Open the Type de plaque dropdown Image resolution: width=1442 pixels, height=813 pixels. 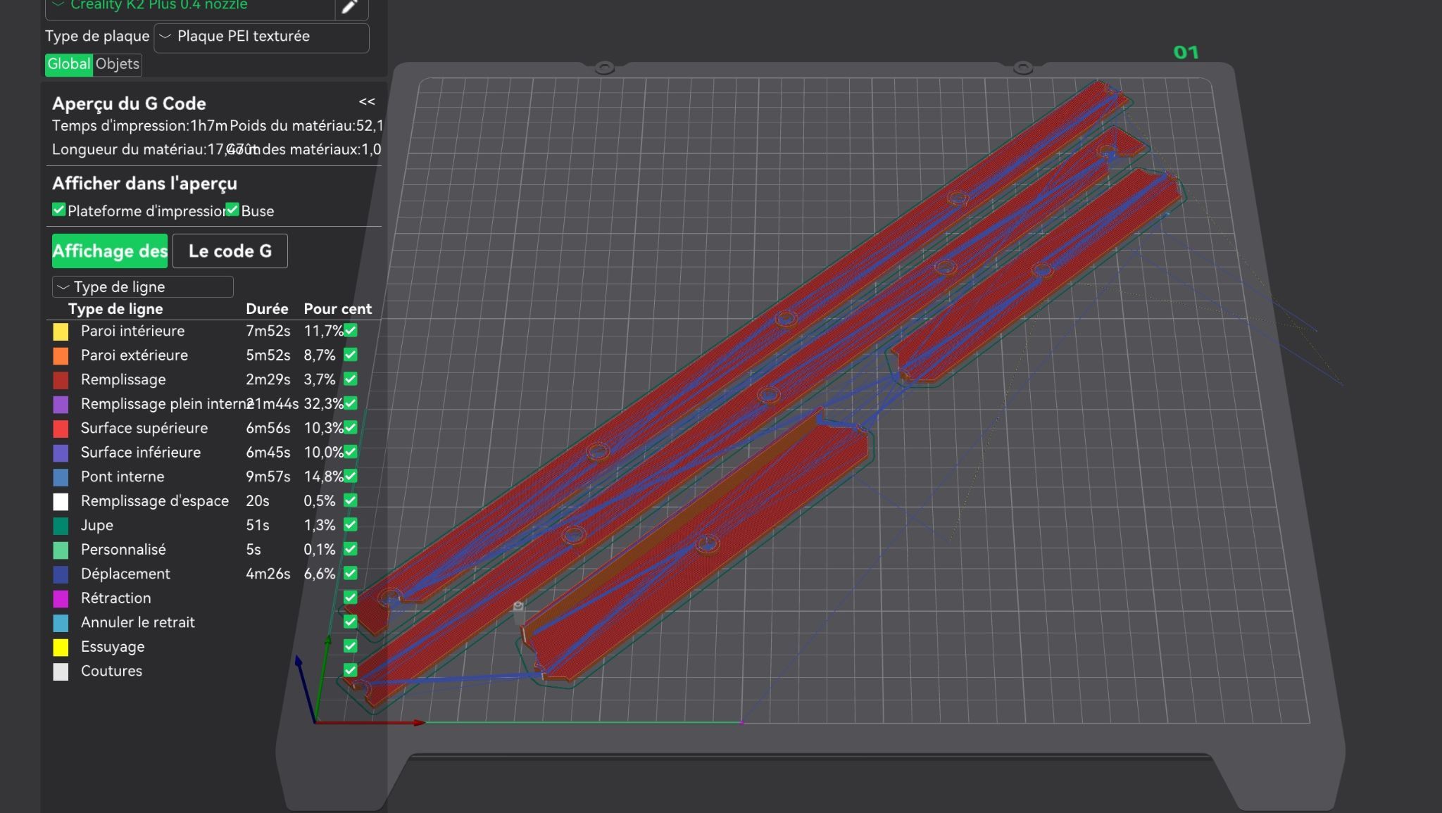pyautogui.click(x=261, y=37)
